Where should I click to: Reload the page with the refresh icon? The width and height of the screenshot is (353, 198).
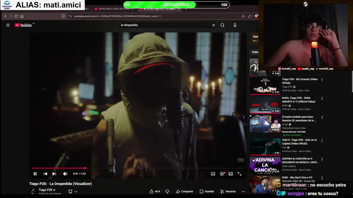coord(16,16)
